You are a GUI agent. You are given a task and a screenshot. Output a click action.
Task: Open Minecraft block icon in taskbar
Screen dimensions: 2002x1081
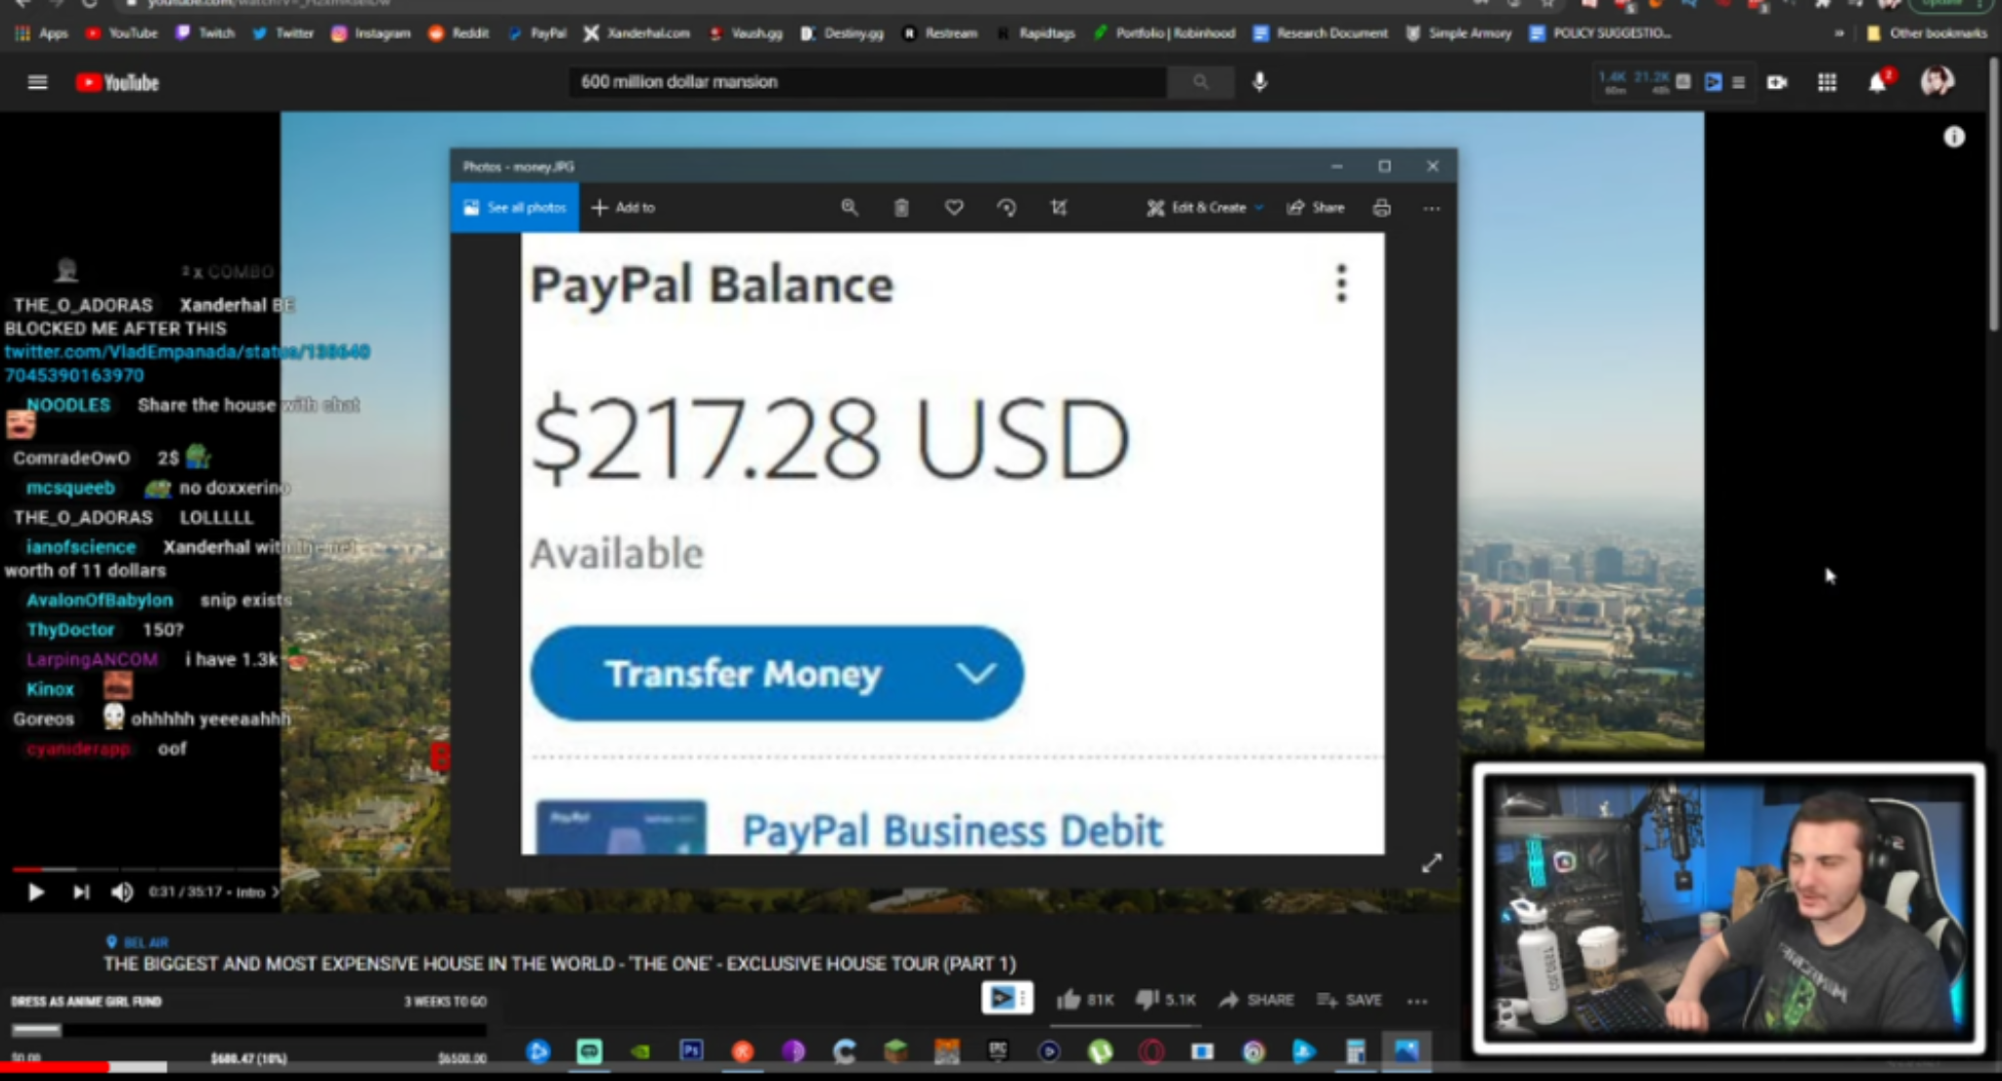895,1051
